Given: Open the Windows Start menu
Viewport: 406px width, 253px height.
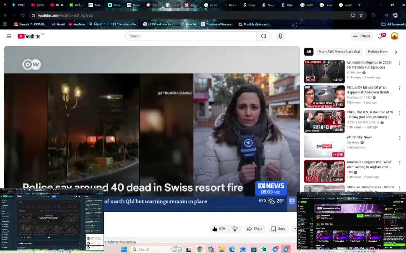Looking at the screenshot, I should pos(124,249).
